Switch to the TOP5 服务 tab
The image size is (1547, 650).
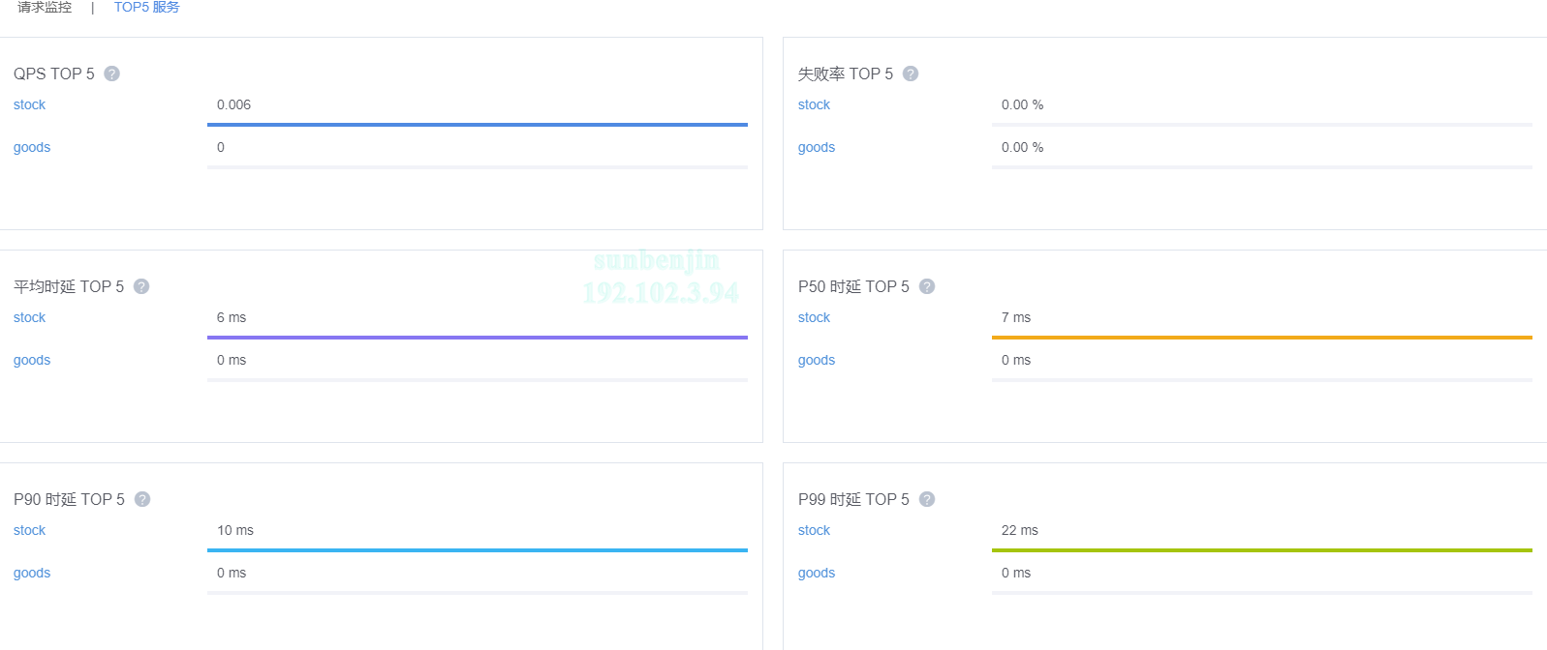click(x=146, y=8)
